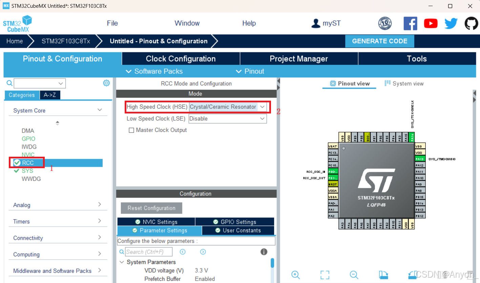Expand Middleware and Software Packs category
Viewport: 480px width, 283px height.
pyautogui.click(x=100, y=270)
